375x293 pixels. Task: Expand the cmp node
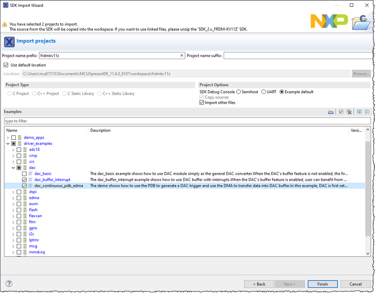point(13,156)
